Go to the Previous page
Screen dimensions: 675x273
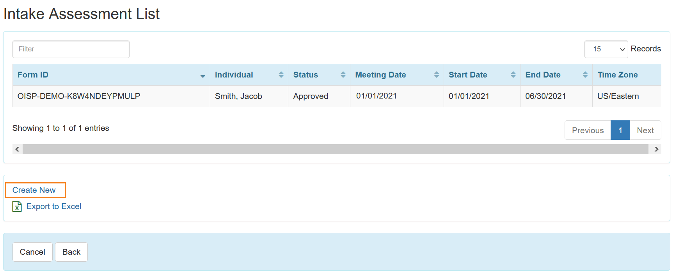587,130
